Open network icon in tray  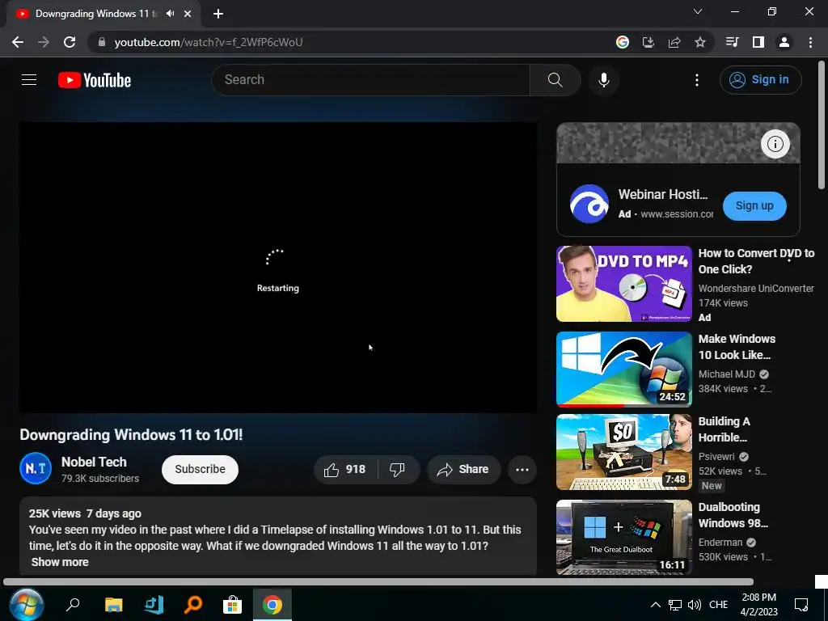[675, 605]
